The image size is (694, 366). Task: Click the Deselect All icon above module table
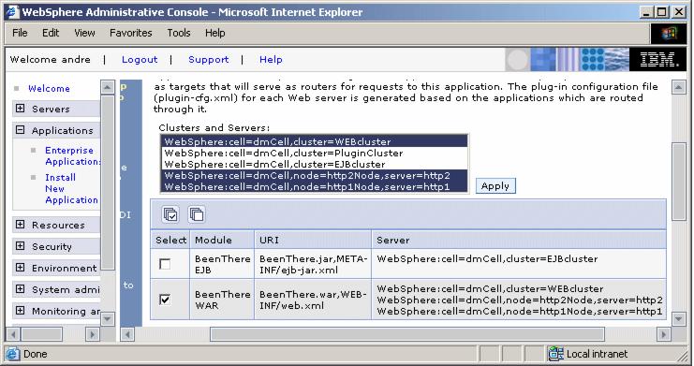tap(197, 214)
